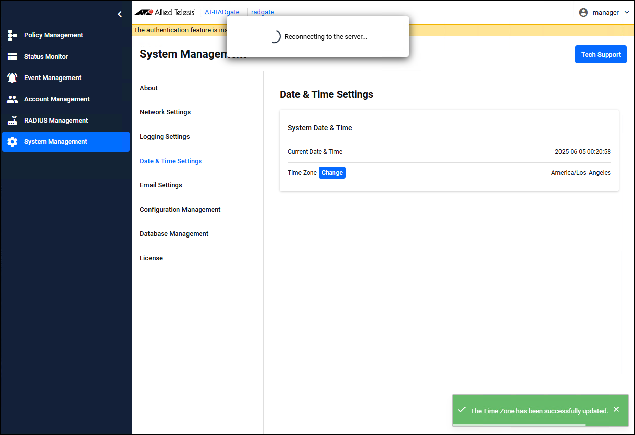635x435 pixels.
Task: Click the Event Management bell icon
Action: pos(12,78)
